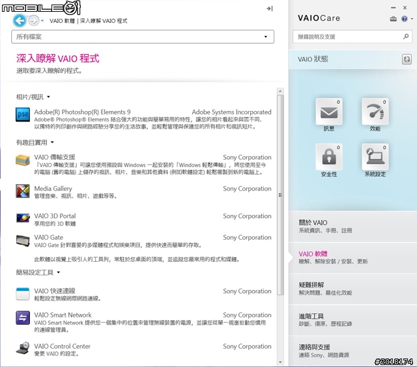Open the 關於 VAIO menu section
Viewport: 417px width, 367px height.
click(x=352, y=227)
